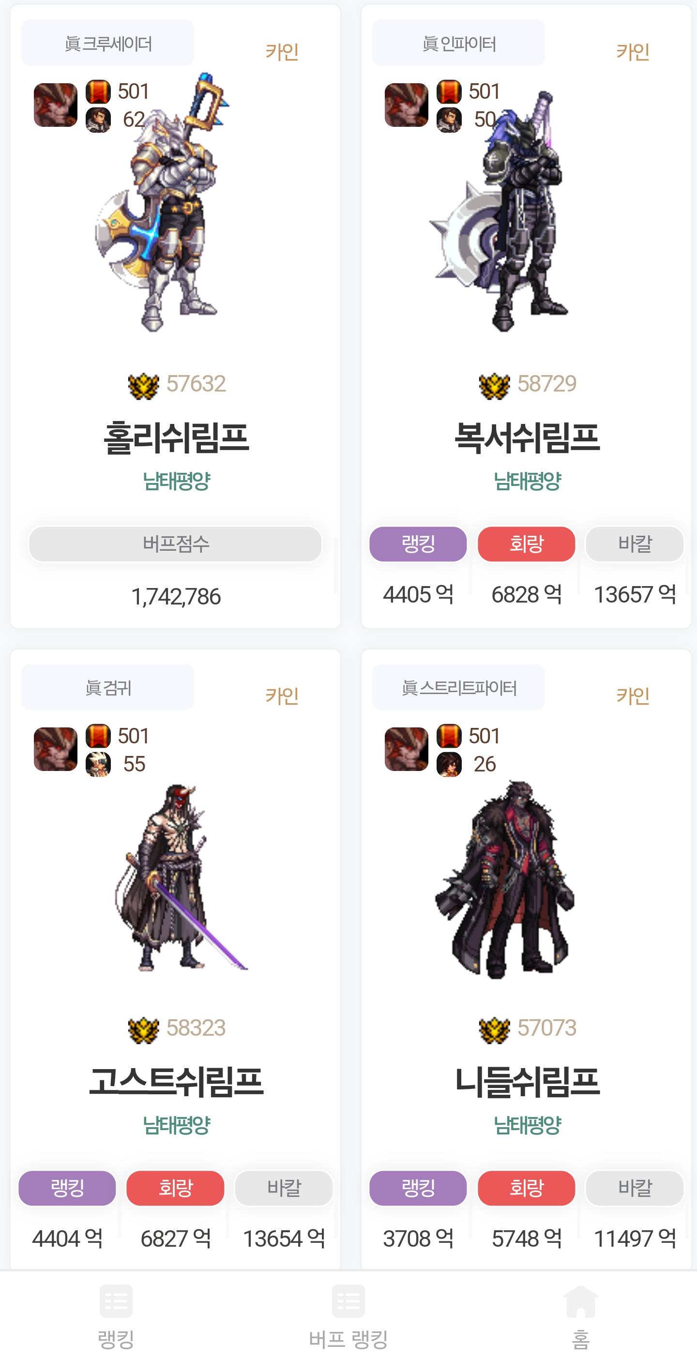The height and width of the screenshot is (1359, 697).
Task: Select the 버프점수 button on 홀리쉬림프 card
Action: click(175, 544)
